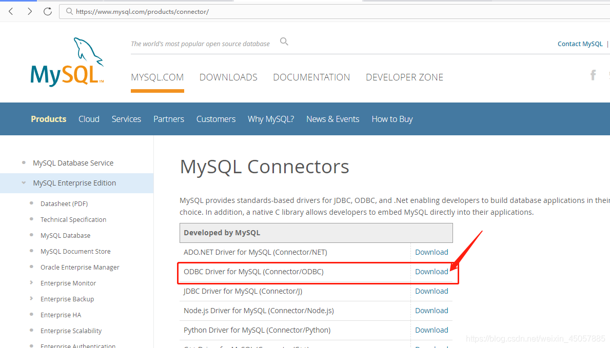Screen dimensions: 610x348
Task: Click 'JDBC Driver for MySQL (Connector/J)' text
Action: (x=243, y=291)
